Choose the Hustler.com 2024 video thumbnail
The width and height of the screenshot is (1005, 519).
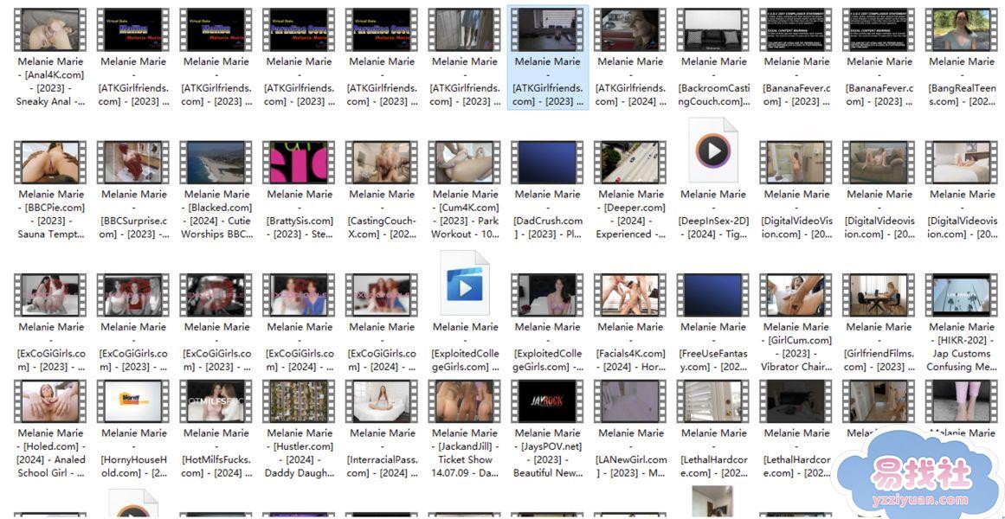tap(299, 401)
